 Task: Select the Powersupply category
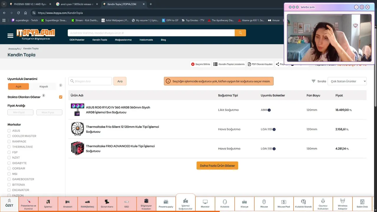pos(166,204)
